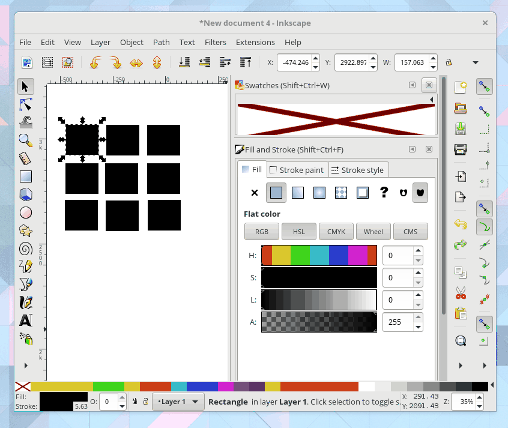Screen dimensions: 508x428
Task: Select the Zoom tool in the toolbox
Action: [25, 140]
